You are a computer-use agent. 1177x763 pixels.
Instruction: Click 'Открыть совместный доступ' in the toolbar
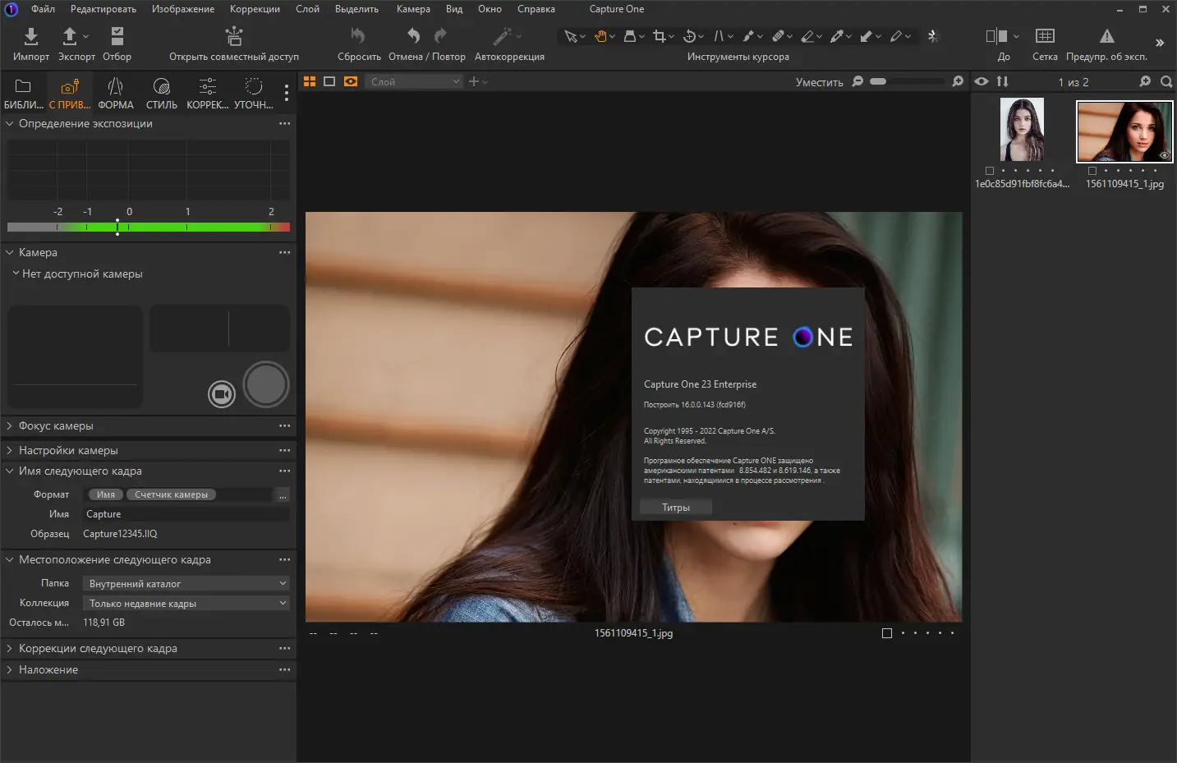[x=233, y=44]
